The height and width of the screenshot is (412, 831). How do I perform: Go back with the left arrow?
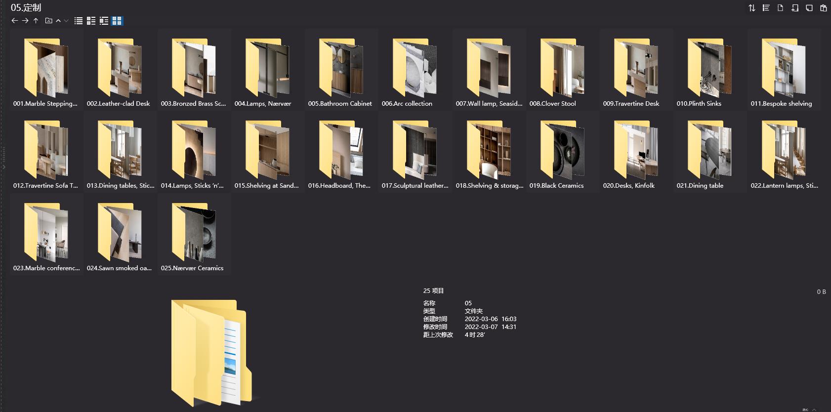[x=14, y=21]
